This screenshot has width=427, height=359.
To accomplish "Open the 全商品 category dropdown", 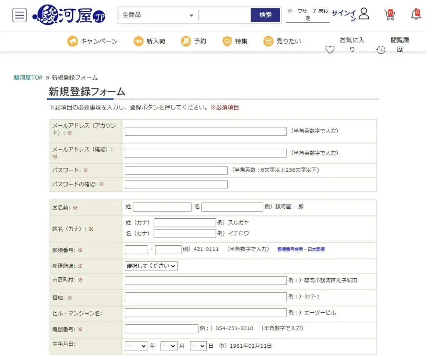I will click(x=157, y=15).
